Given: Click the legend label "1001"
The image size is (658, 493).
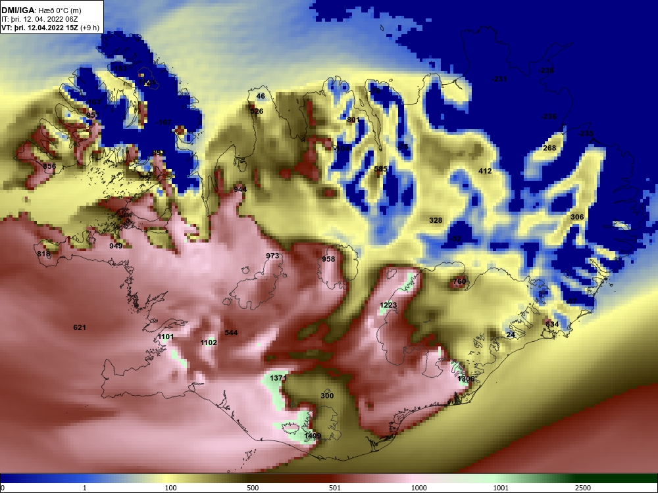Looking at the screenshot, I should 501,488.
